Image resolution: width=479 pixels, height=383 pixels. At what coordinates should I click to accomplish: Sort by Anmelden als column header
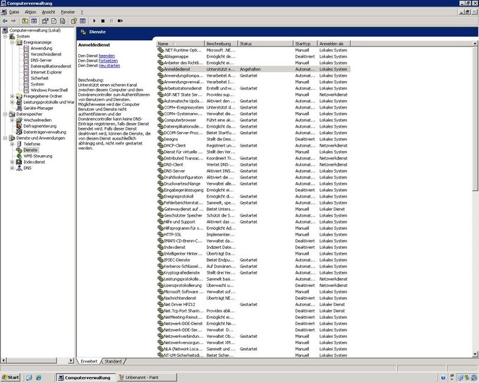(x=334, y=44)
